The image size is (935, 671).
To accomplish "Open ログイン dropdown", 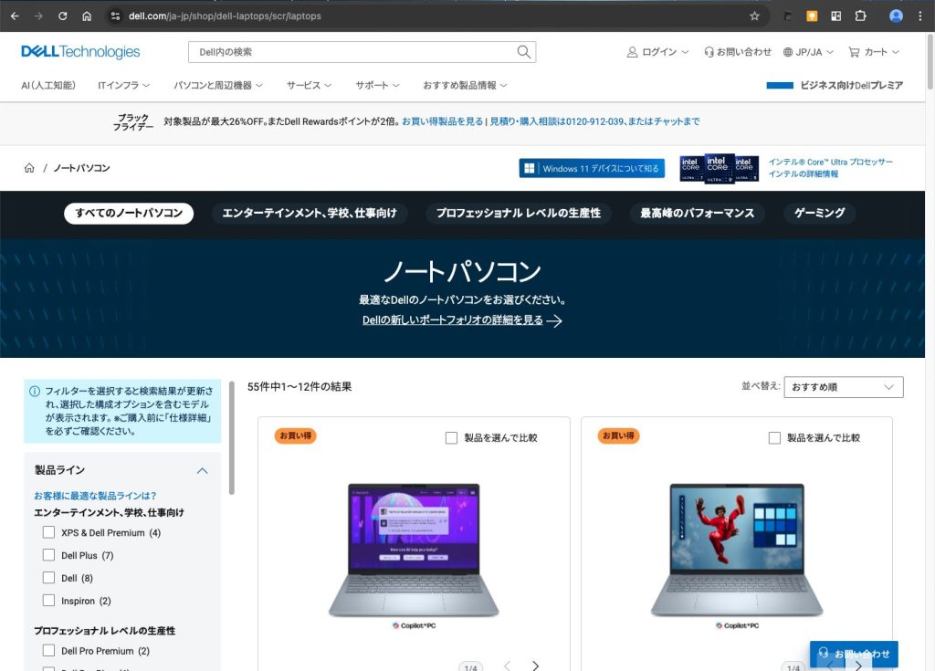I will pyautogui.click(x=657, y=52).
